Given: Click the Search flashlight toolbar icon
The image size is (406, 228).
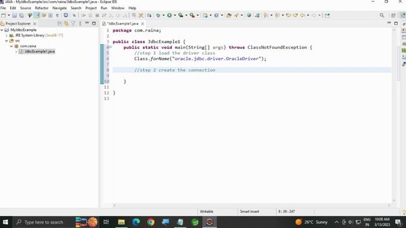Looking at the screenshot, I should tap(236, 15).
